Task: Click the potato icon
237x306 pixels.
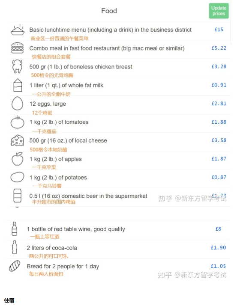Action: point(18,177)
